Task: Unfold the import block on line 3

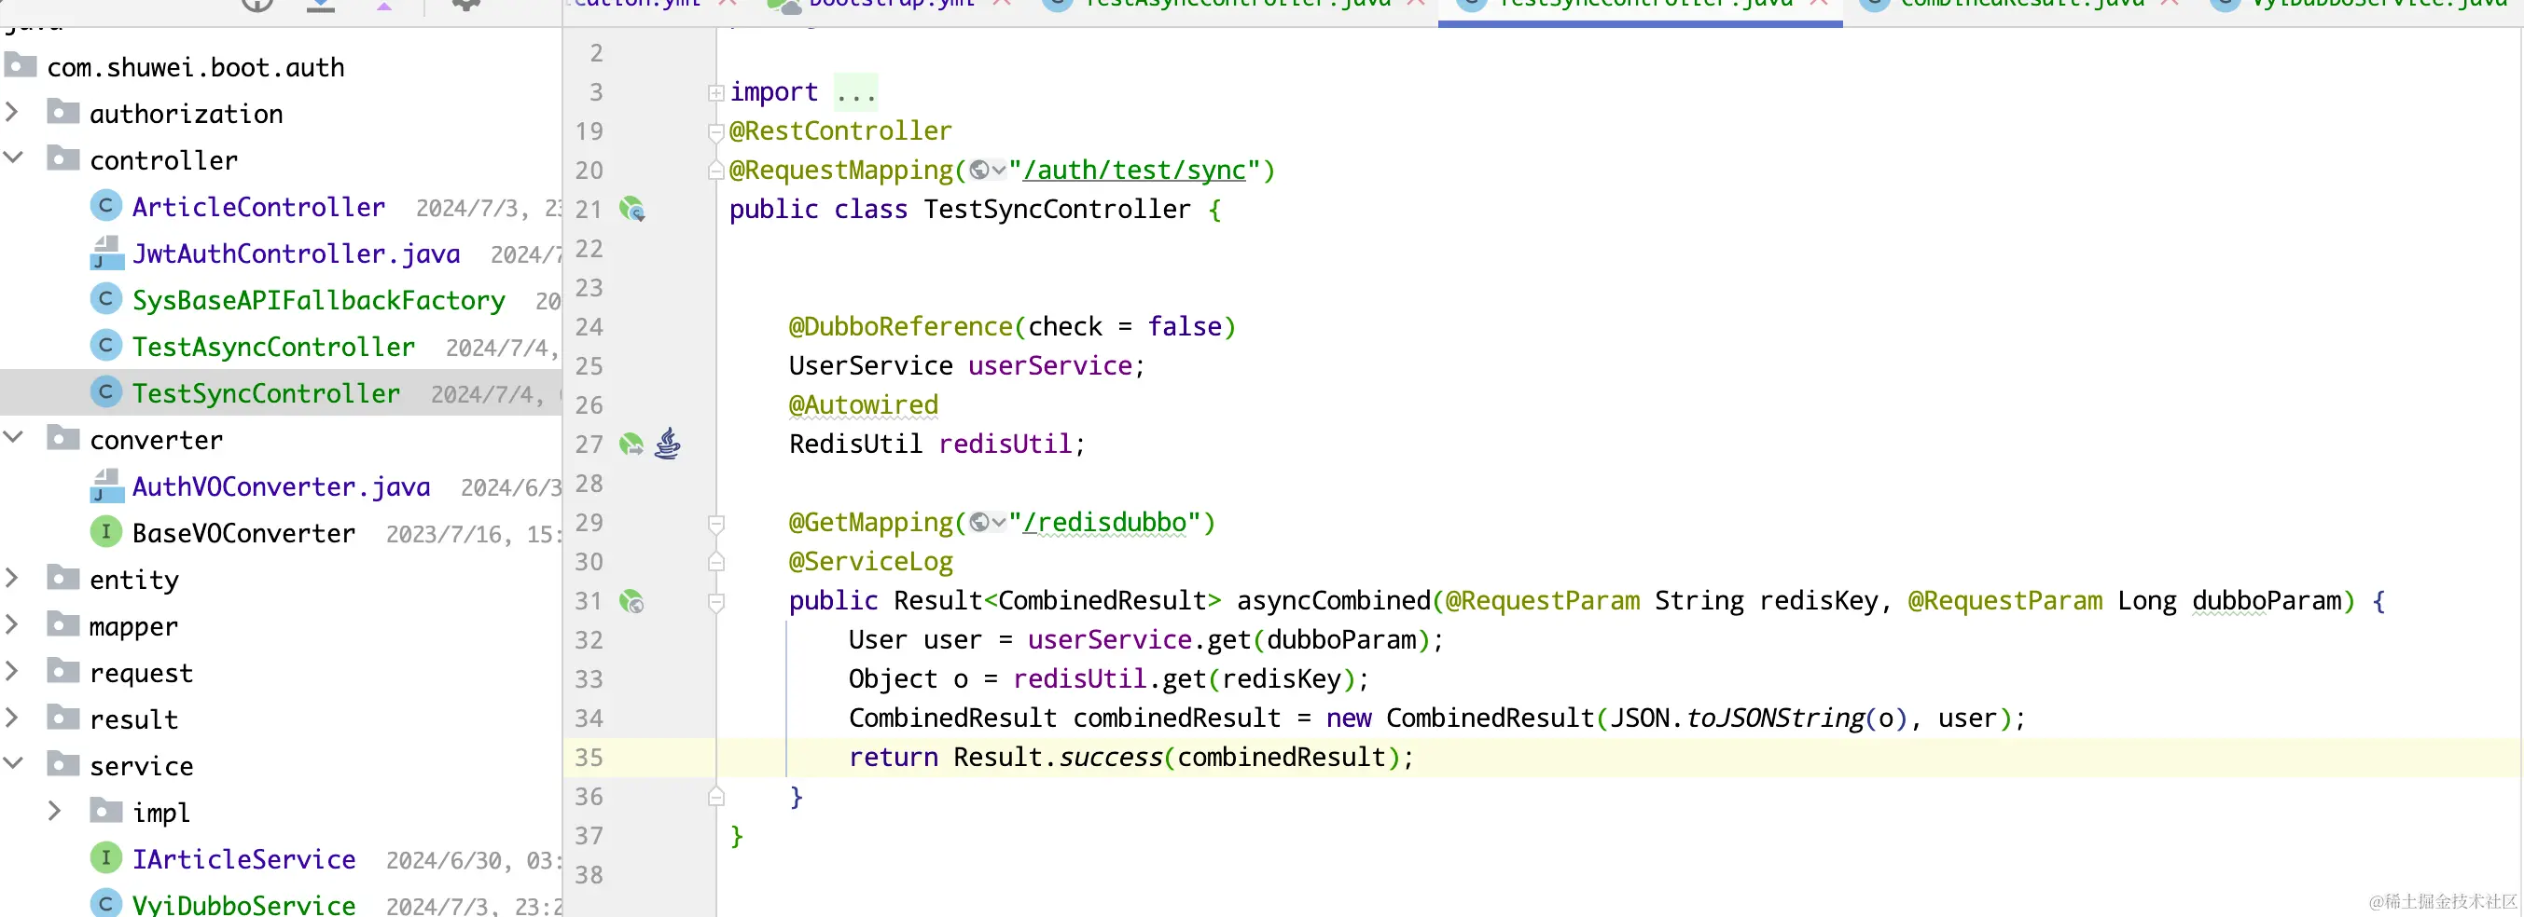Action: (x=716, y=93)
